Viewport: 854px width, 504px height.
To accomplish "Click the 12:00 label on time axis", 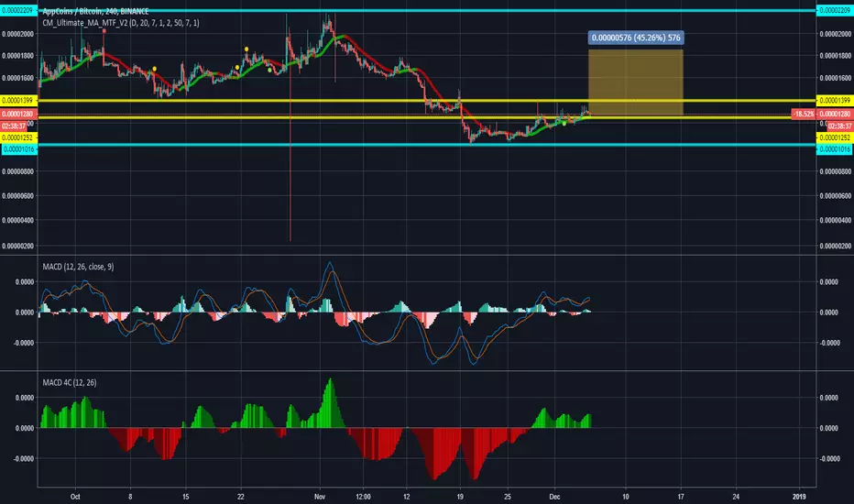I will click(363, 497).
